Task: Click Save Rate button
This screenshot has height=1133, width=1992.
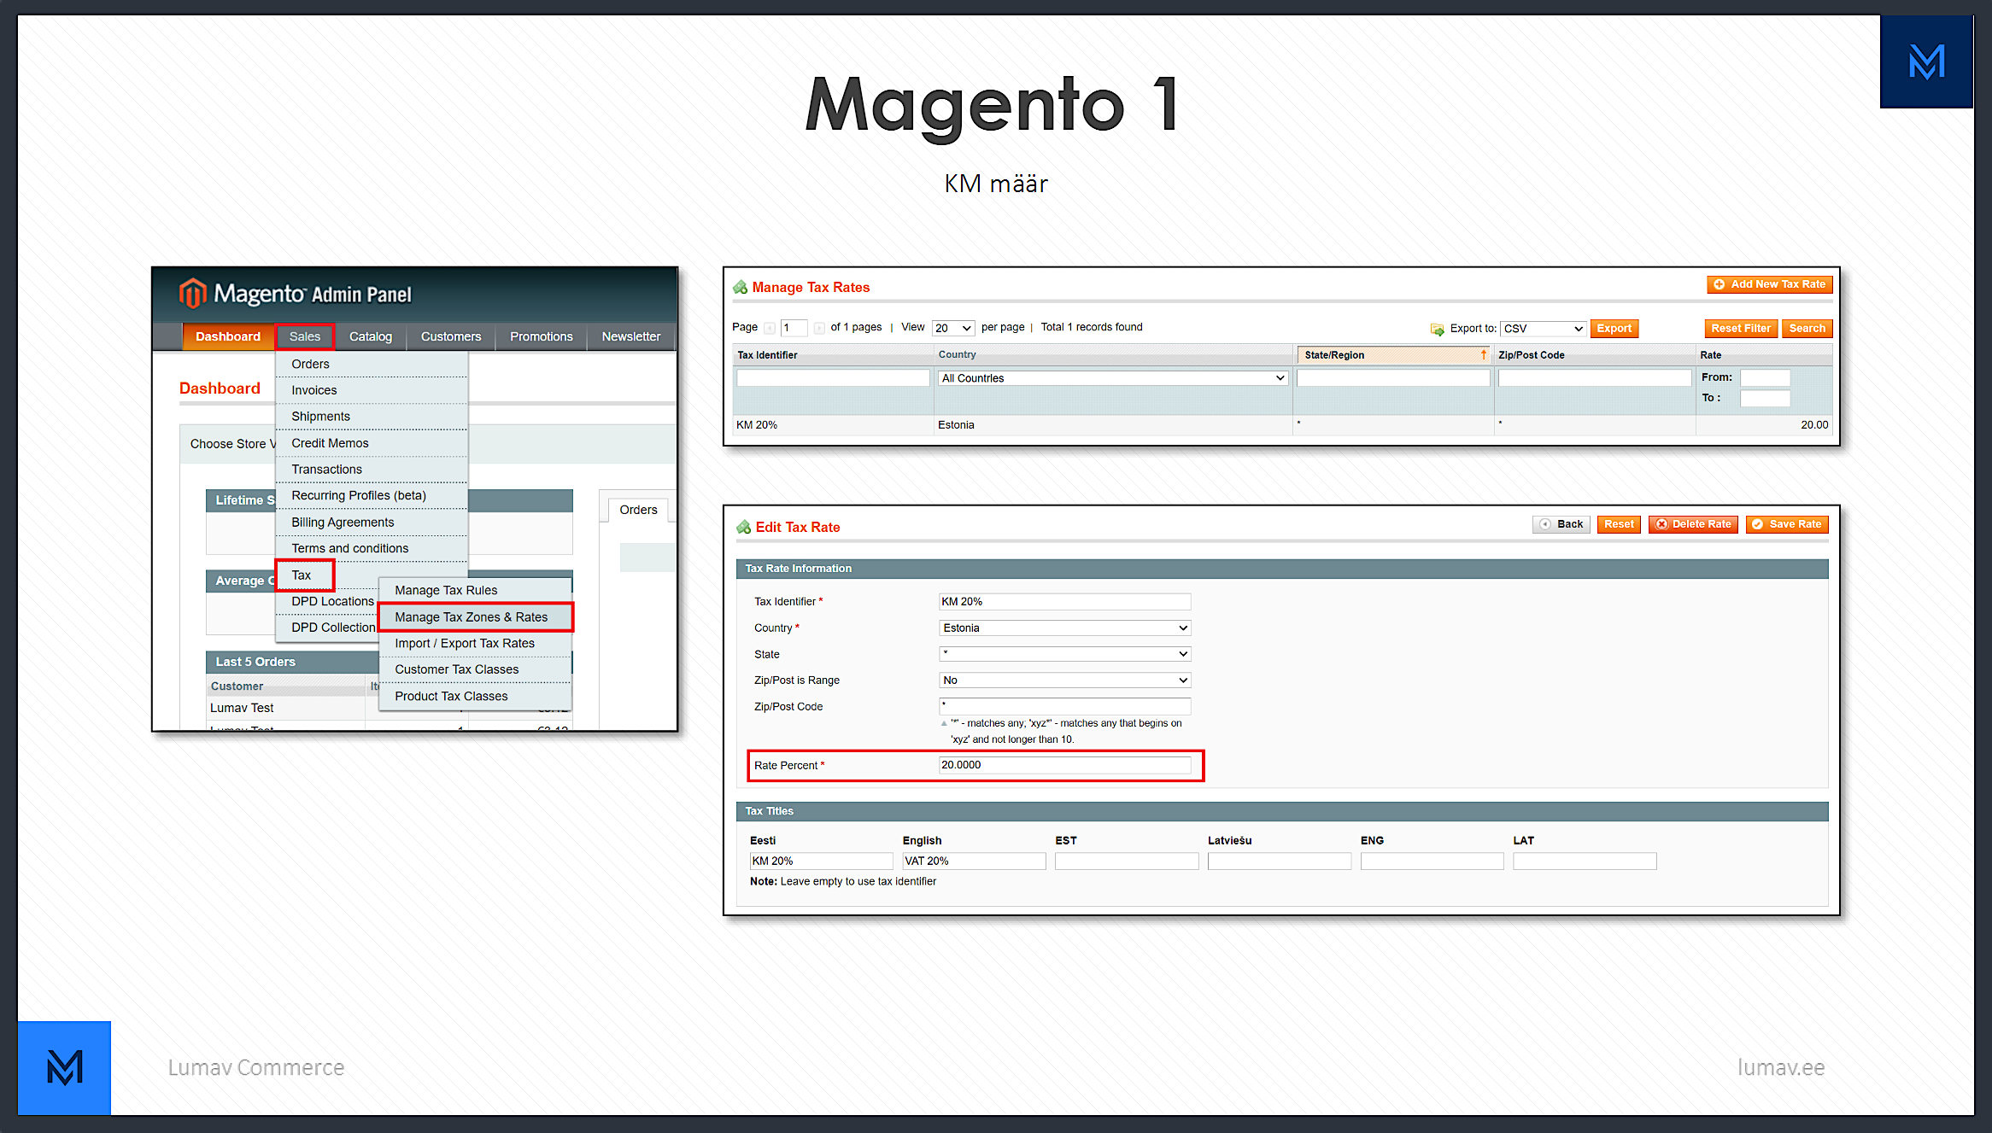Action: click(1787, 524)
